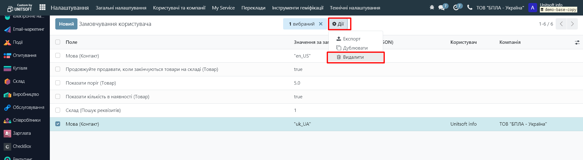This screenshot has width=583, height=160.
Task: Open the optional columns settings icon
Action: tap(577, 43)
